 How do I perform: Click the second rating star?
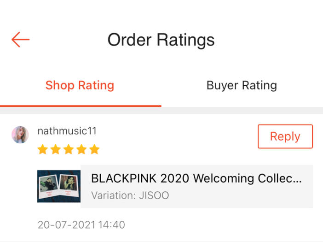tap(56, 149)
